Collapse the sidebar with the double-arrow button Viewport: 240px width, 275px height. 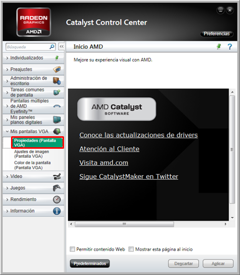click(x=62, y=47)
